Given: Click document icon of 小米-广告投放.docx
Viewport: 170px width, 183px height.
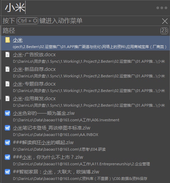Looking at the screenshot, I should coord(7,55).
